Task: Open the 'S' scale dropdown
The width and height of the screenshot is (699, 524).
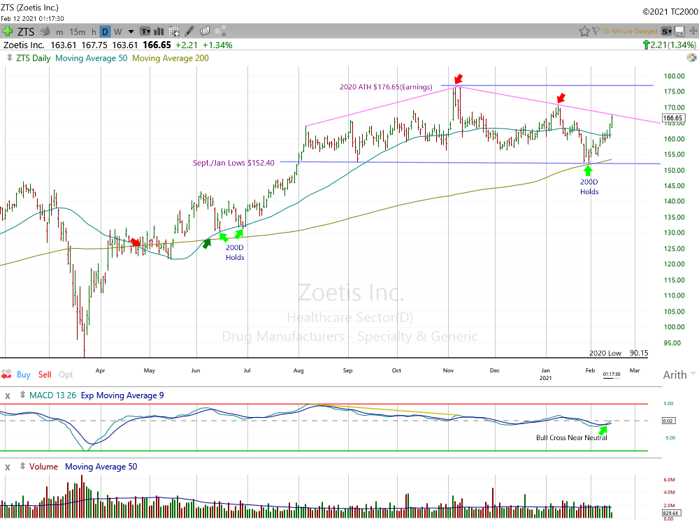Action: tap(666, 31)
